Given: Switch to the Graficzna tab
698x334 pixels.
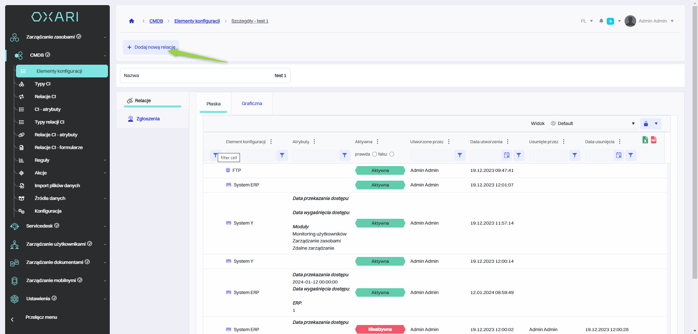Looking at the screenshot, I should click(x=252, y=104).
